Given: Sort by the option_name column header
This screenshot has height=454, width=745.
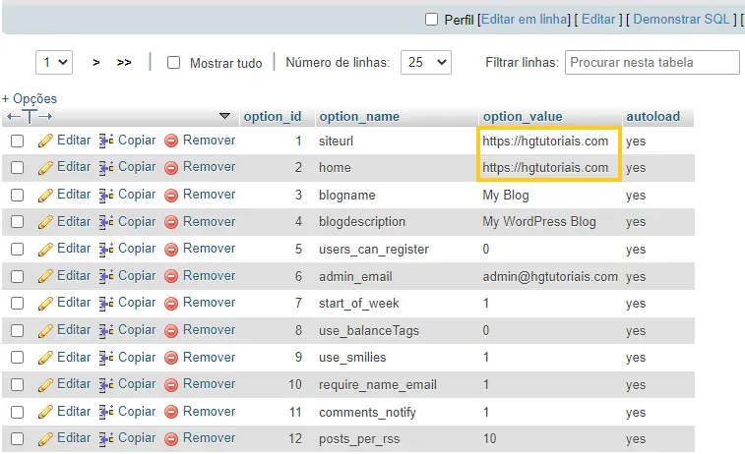Looking at the screenshot, I should tap(359, 117).
